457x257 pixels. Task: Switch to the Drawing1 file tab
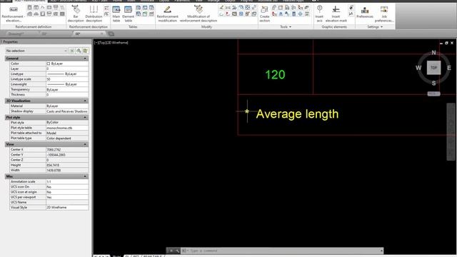click(x=17, y=34)
